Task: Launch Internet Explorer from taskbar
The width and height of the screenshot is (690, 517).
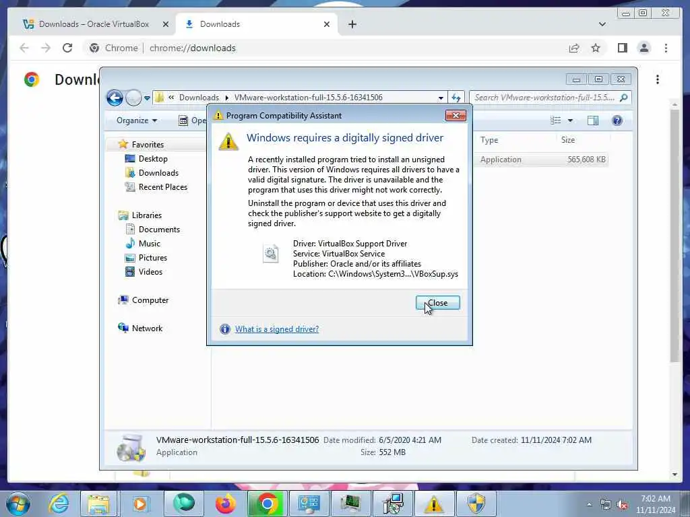Action: pos(59,504)
